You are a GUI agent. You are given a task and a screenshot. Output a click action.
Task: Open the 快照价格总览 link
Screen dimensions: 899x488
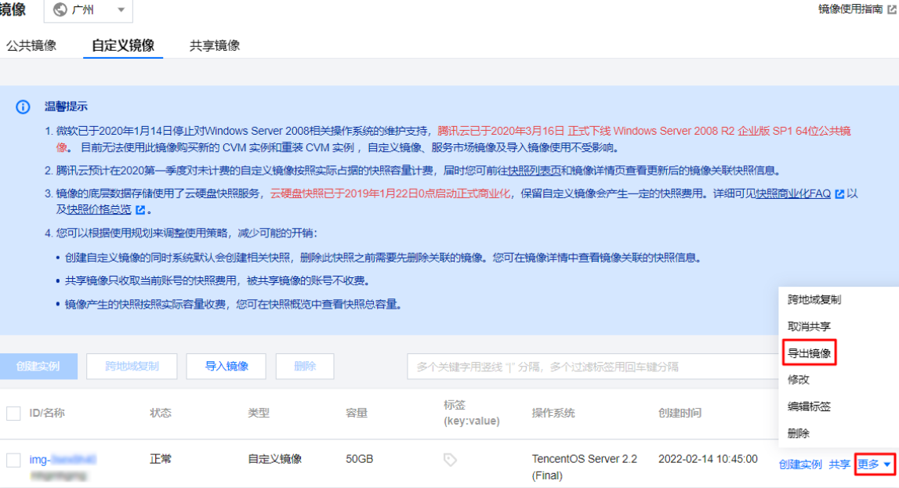[x=100, y=210]
